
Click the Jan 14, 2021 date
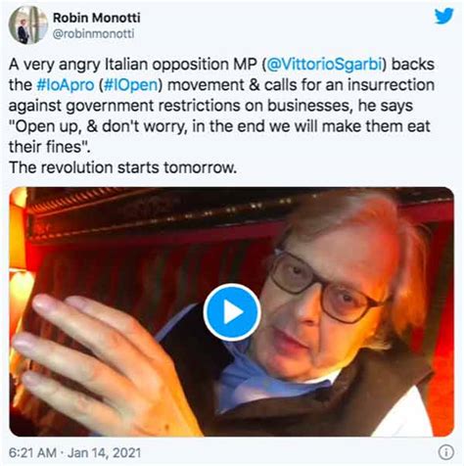[104, 453]
